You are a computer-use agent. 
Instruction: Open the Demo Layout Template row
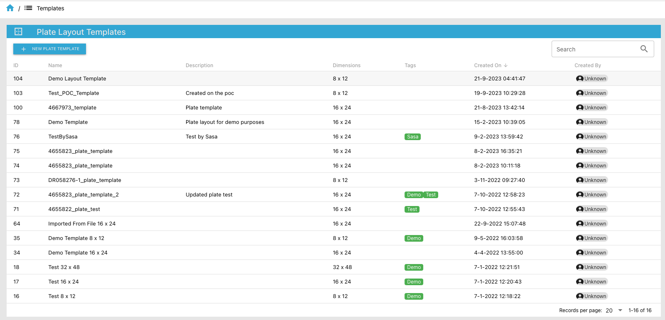click(77, 79)
